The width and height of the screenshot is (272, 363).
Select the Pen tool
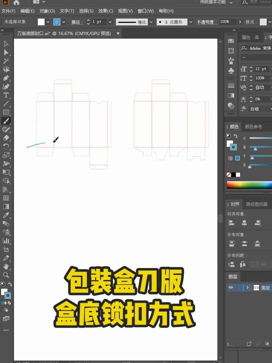click(x=6, y=78)
